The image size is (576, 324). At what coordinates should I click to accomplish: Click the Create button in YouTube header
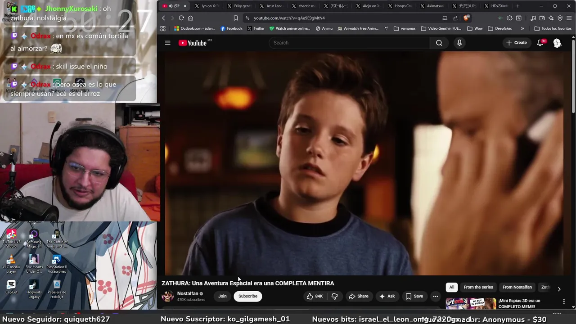516,43
